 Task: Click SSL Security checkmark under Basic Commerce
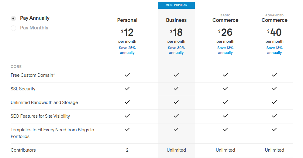(225, 89)
